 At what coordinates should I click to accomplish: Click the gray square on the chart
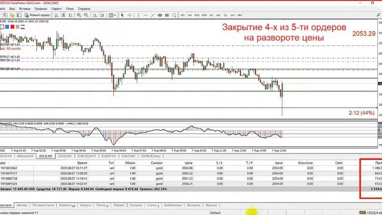point(17,27)
